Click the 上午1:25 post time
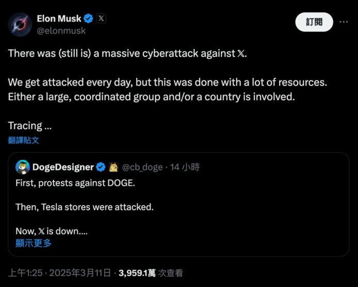The image size is (358, 287). tap(26, 273)
